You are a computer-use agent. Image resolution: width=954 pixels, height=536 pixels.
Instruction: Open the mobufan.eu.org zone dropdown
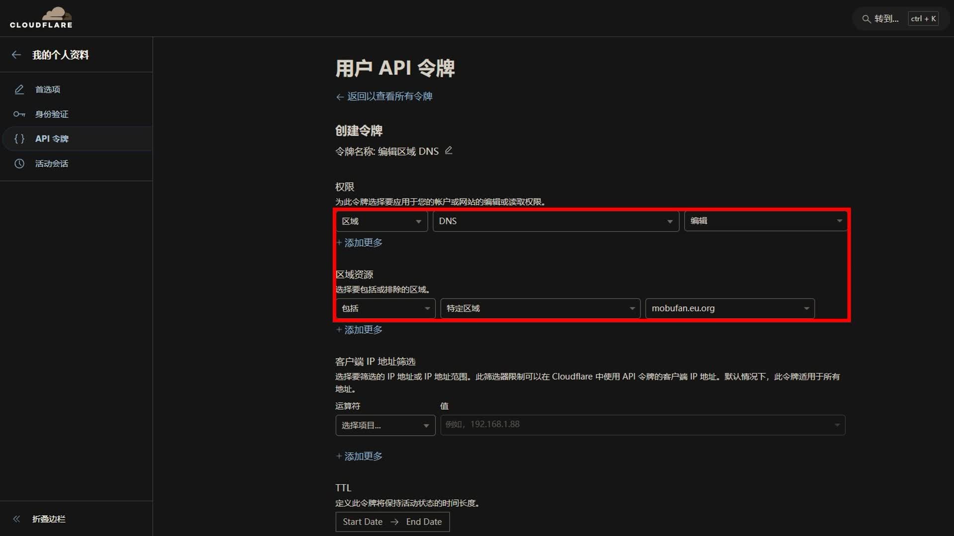click(730, 308)
